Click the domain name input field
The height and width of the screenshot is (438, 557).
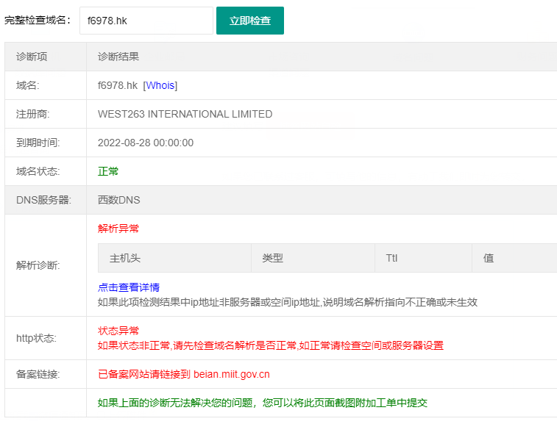146,21
